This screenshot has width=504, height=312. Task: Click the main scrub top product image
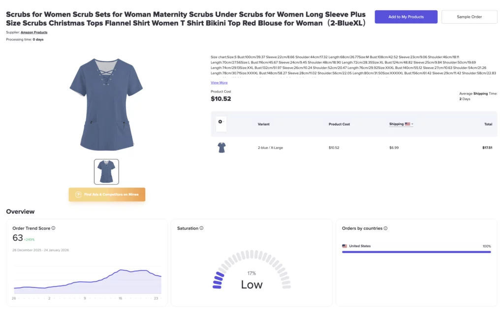[106, 104]
